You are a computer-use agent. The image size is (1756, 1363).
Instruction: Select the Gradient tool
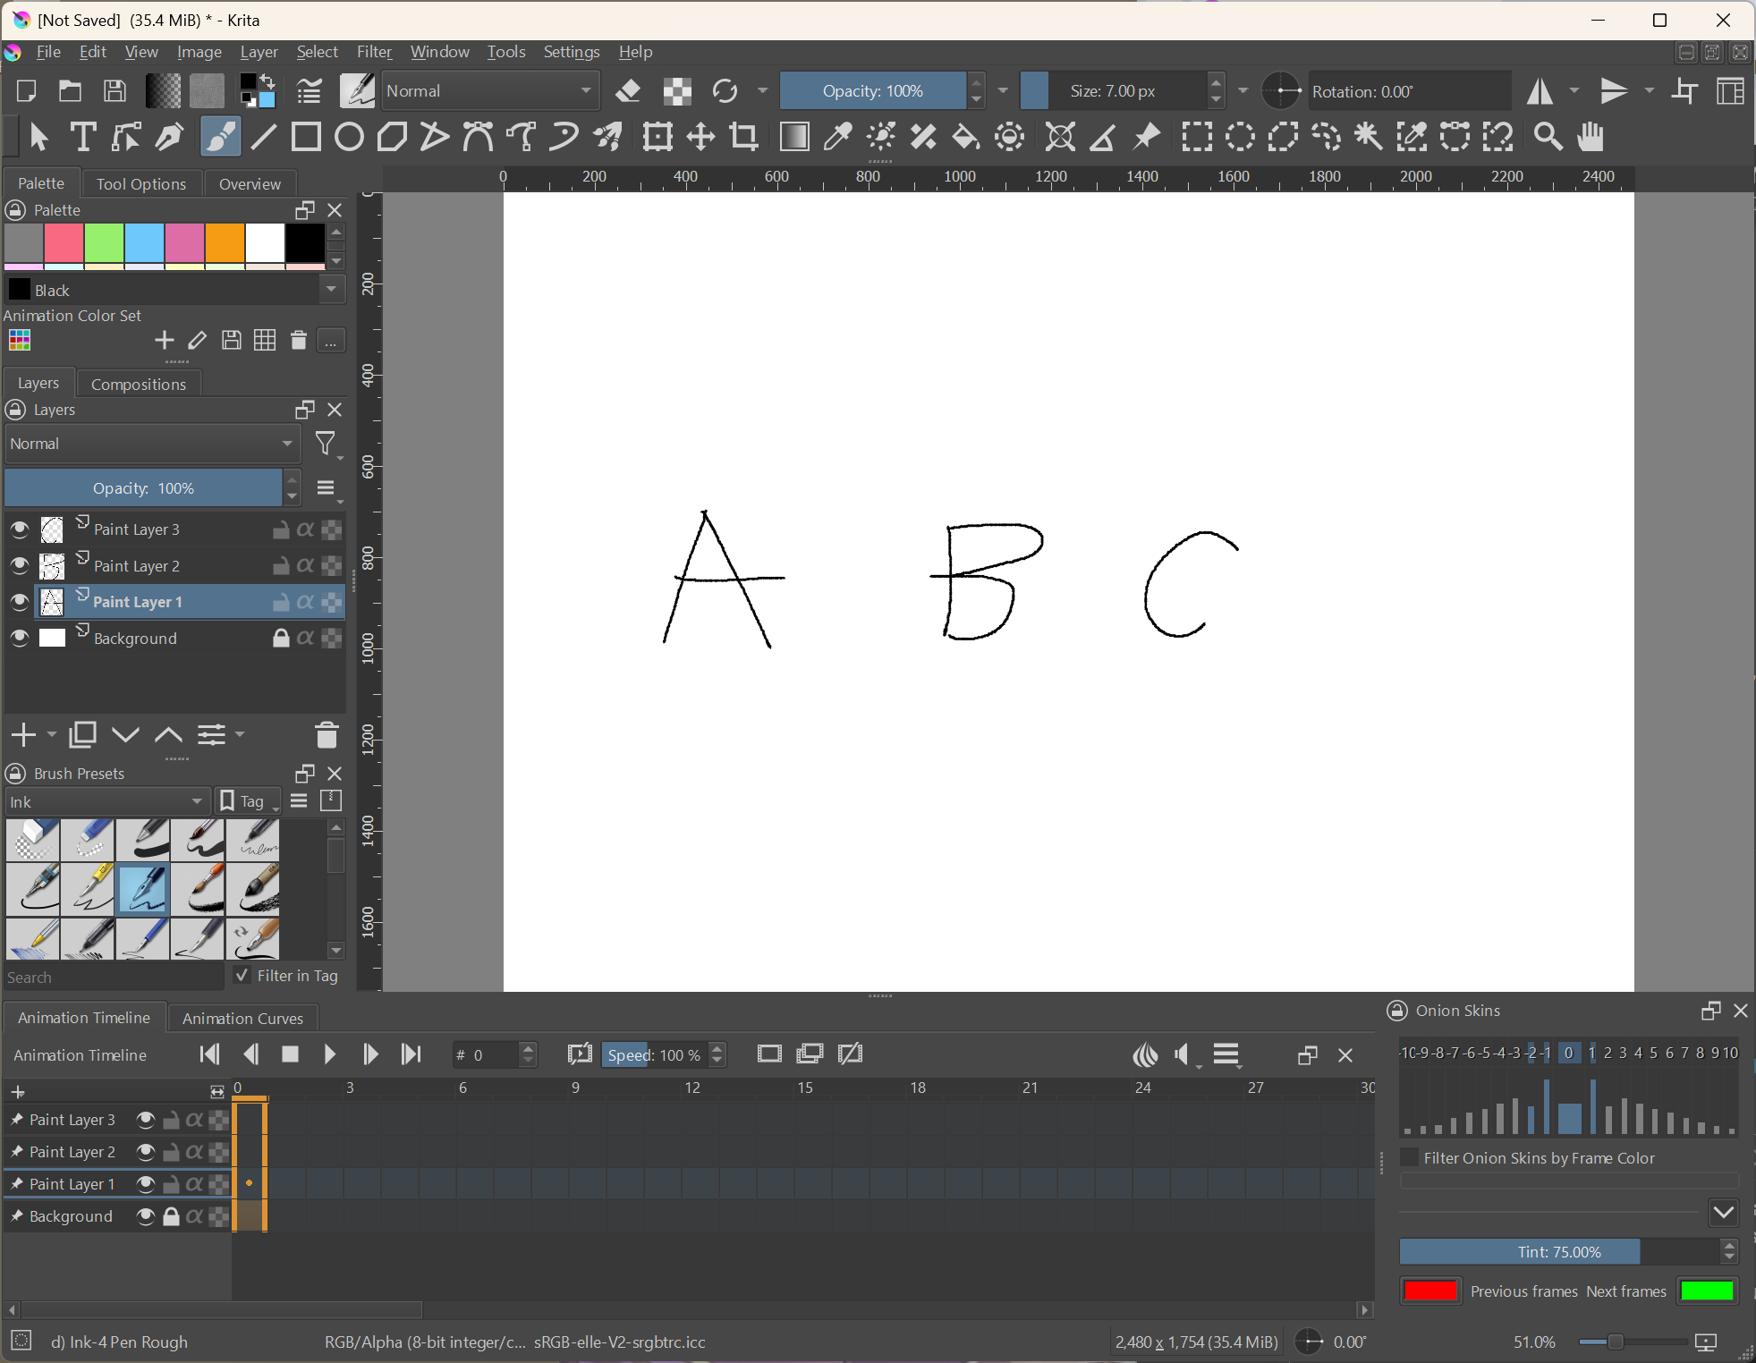(x=794, y=137)
